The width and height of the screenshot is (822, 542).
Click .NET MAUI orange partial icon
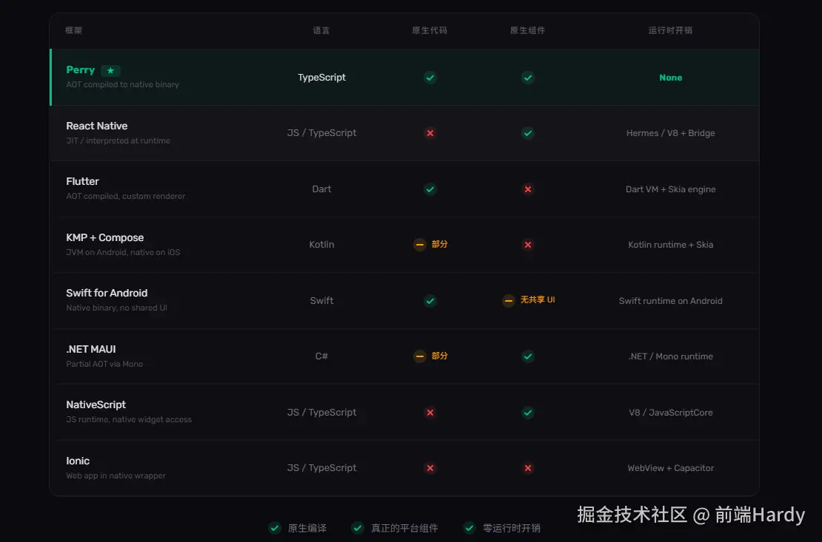pos(419,356)
